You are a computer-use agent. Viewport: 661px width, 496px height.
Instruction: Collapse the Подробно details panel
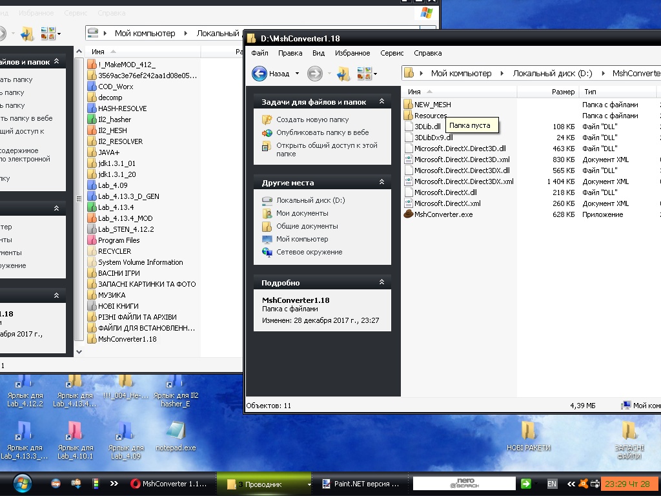click(x=381, y=282)
